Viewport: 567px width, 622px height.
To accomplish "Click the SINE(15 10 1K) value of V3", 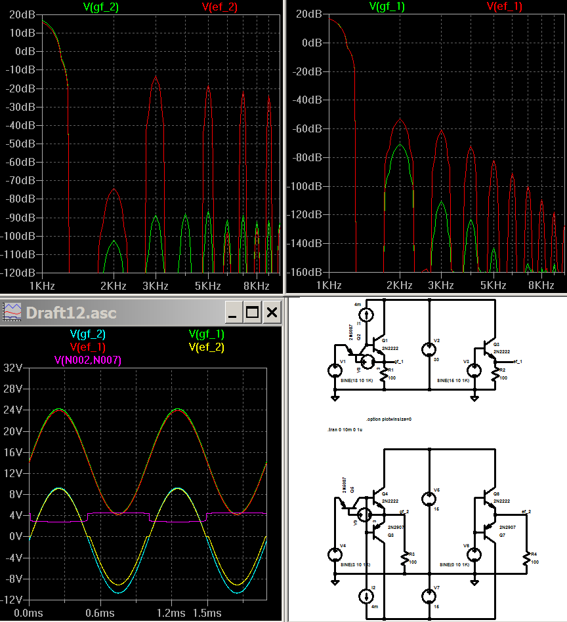I will point(453,380).
